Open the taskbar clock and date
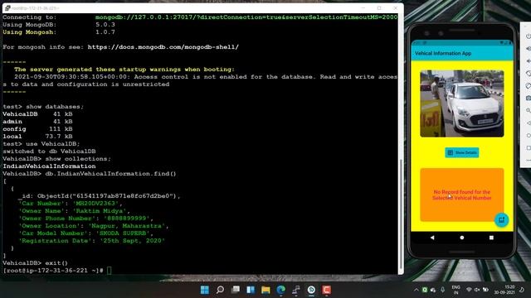Screen dimensions: 531x298 click(504, 290)
